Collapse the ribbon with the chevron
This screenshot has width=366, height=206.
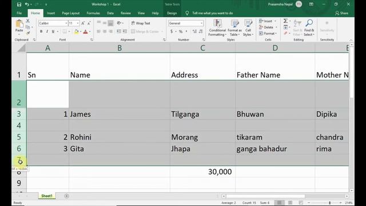point(351,40)
